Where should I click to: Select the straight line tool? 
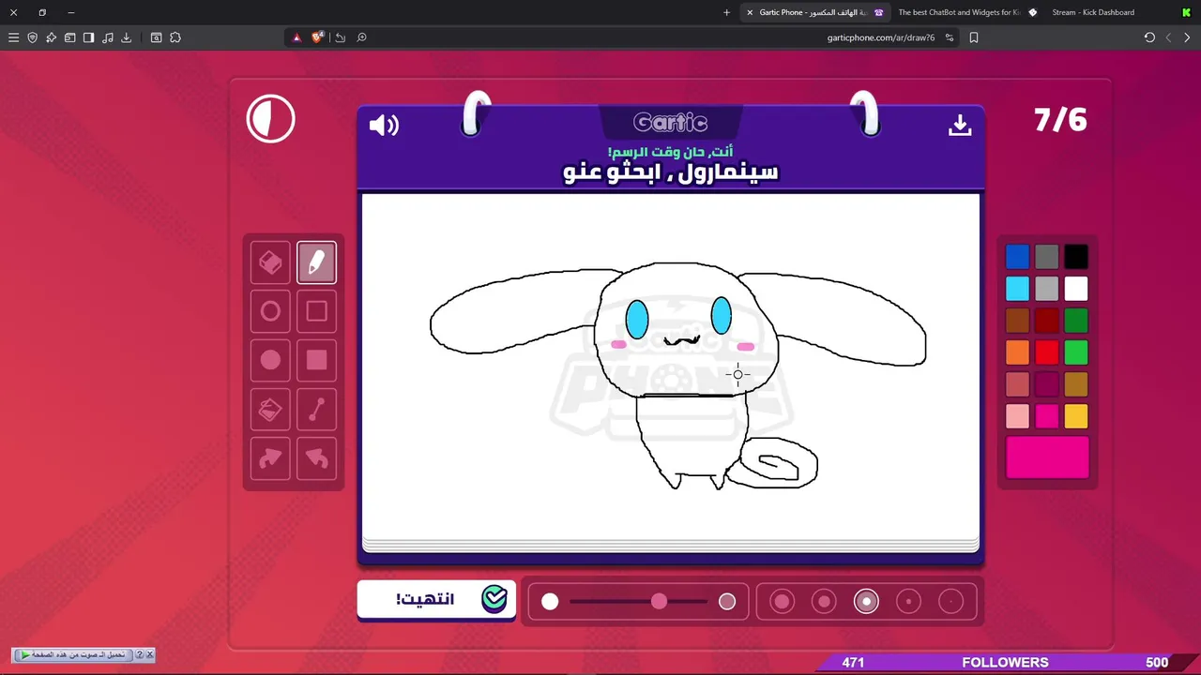tap(316, 410)
